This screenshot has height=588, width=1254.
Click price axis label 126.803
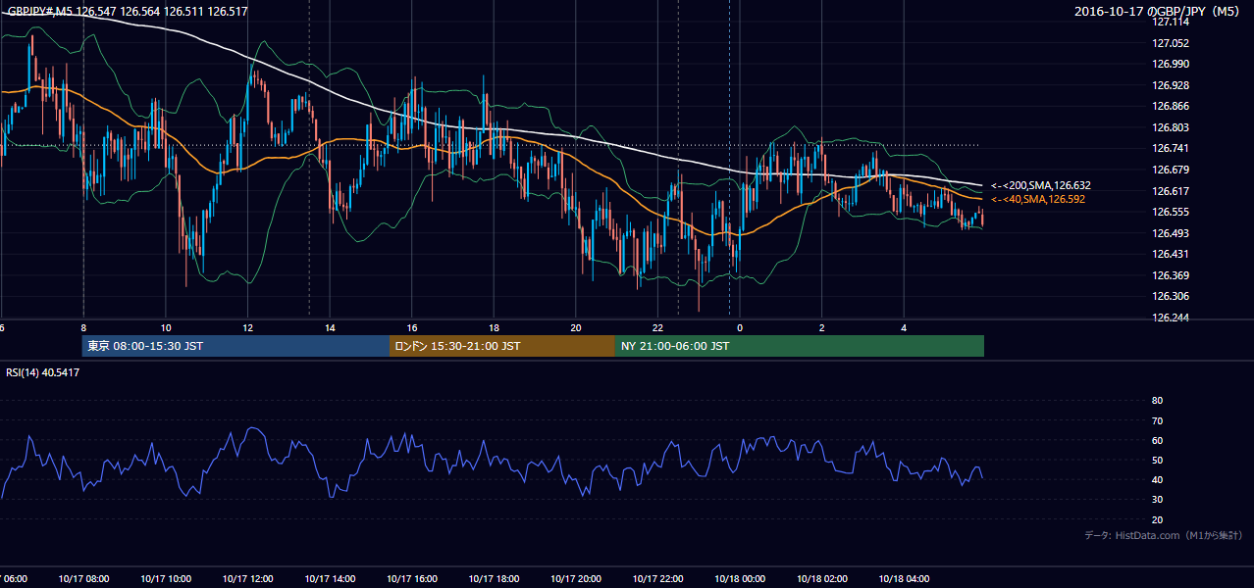pos(1170,127)
